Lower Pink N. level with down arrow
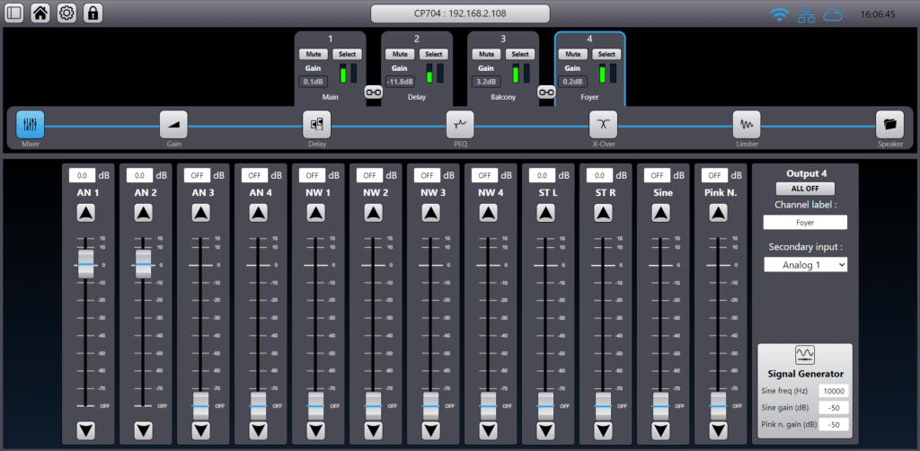This screenshot has width=920, height=451. coord(719,431)
